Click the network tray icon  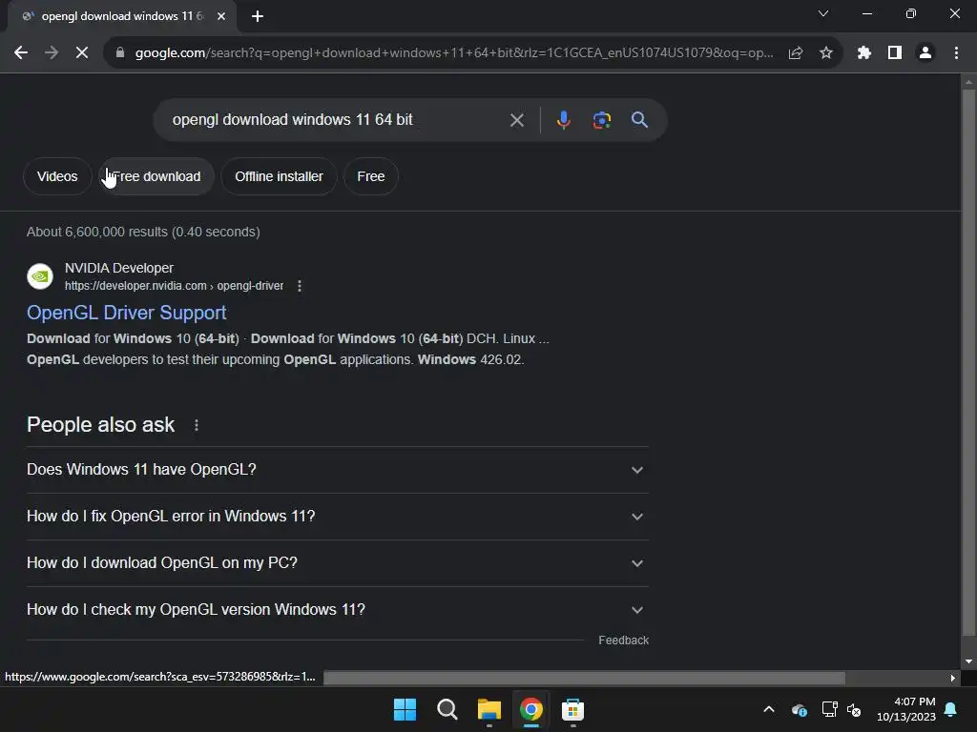point(829,709)
